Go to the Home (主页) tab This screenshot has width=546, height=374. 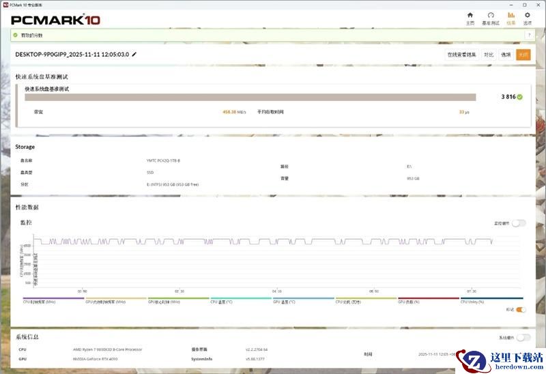(470, 18)
